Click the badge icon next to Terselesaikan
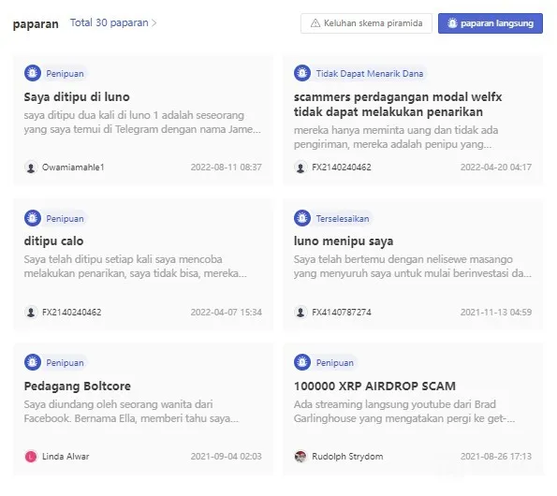The width and height of the screenshot is (557, 496). pos(302,218)
